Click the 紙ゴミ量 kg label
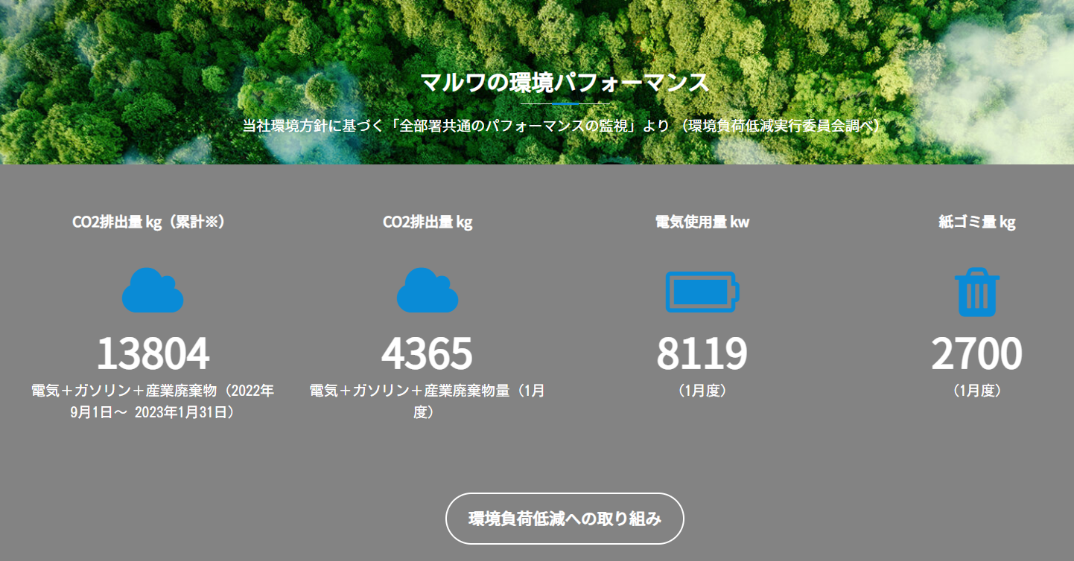1074x561 pixels. [x=977, y=222]
